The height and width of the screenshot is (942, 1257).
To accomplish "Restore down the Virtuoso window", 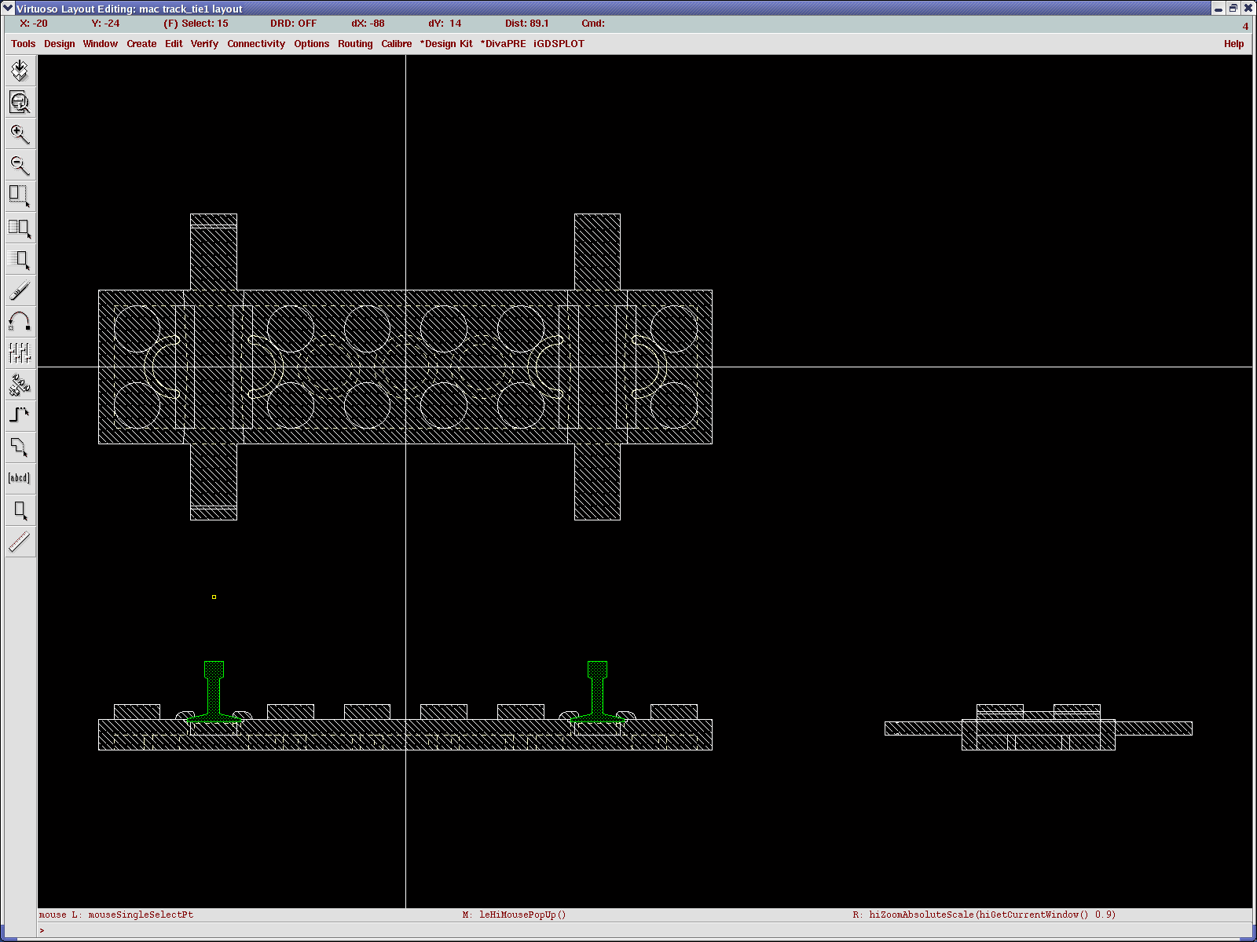I will click(1233, 8).
